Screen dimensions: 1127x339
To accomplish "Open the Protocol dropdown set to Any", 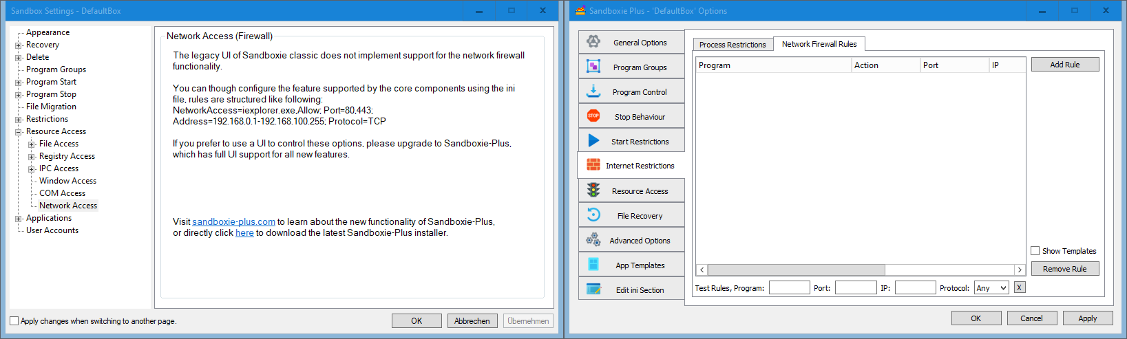I will point(991,288).
